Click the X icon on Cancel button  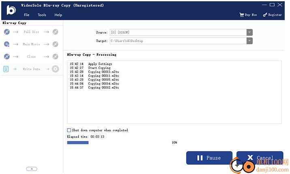[250, 157]
